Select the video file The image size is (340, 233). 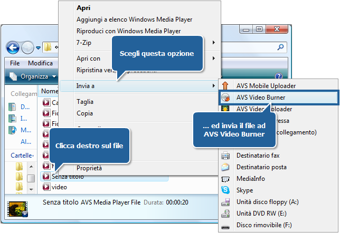[x=59, y=187]
